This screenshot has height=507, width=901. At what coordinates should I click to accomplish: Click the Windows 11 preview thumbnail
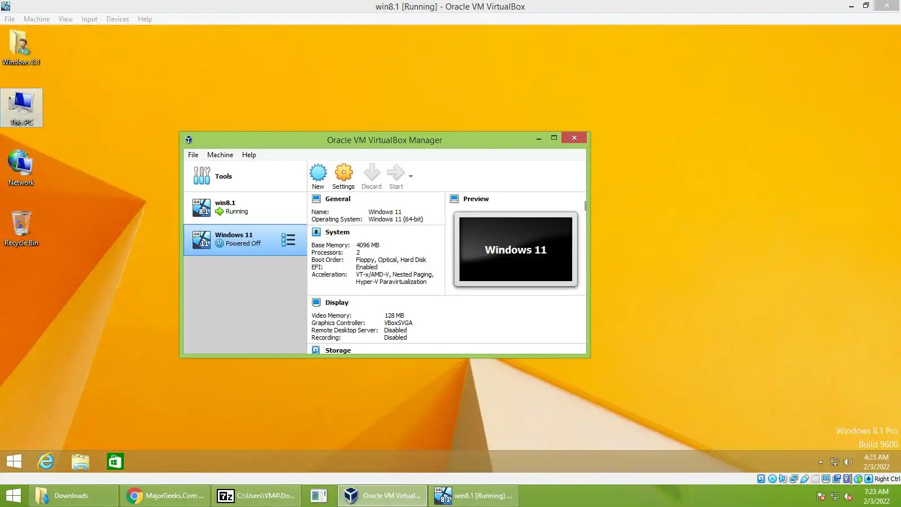click(x=516, y=249)
